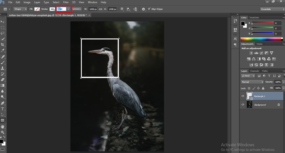Click the shape width field
This screenshot has height=153, width=285.
click(x=93, y=9)
